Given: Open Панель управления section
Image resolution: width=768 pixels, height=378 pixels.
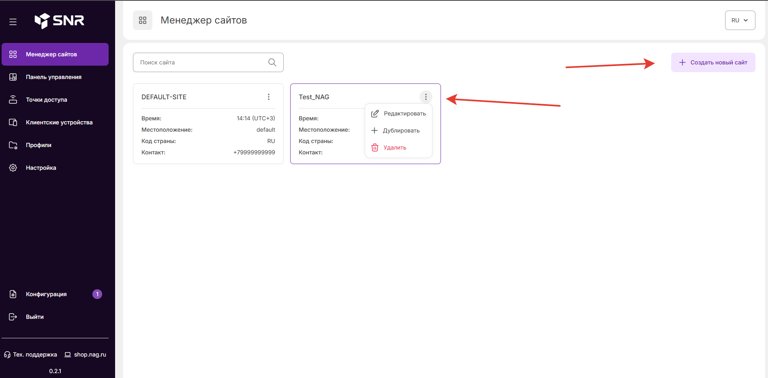Looking at the screenshot, I should point(55,77).
